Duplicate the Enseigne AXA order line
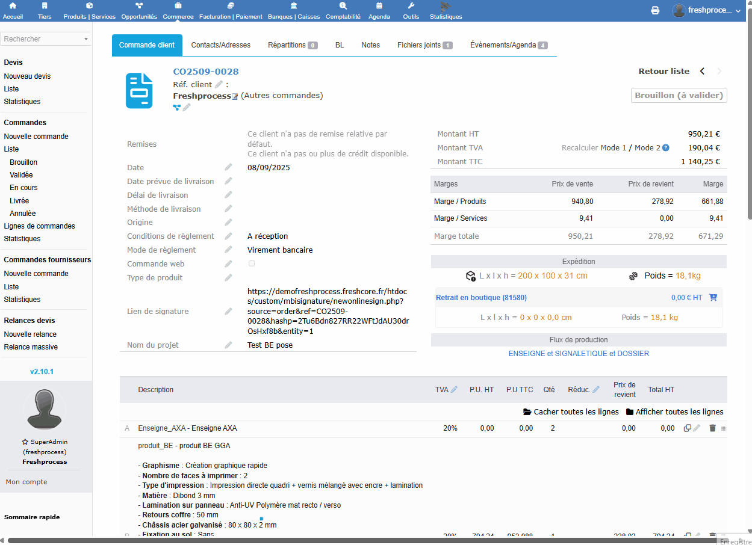The height and width of the screenshot is (545, 752). click(688, 428)
